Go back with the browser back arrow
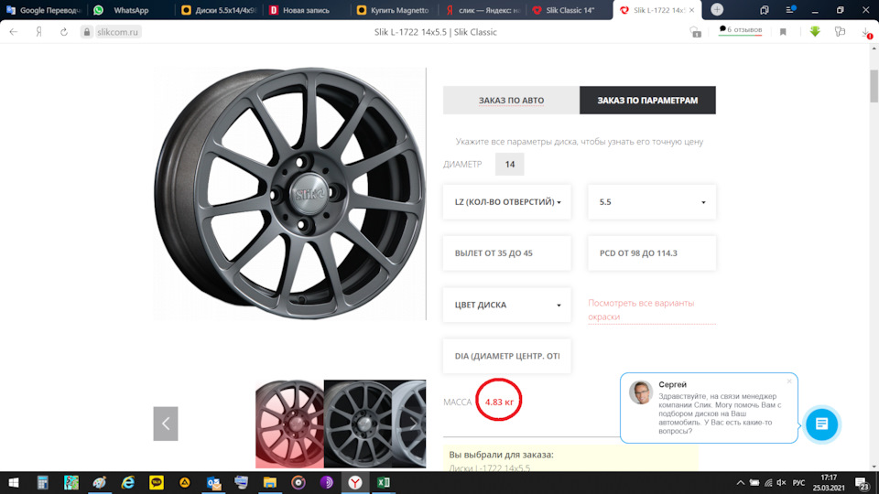This screenshot has height=494, width=879. pos(14,32)
